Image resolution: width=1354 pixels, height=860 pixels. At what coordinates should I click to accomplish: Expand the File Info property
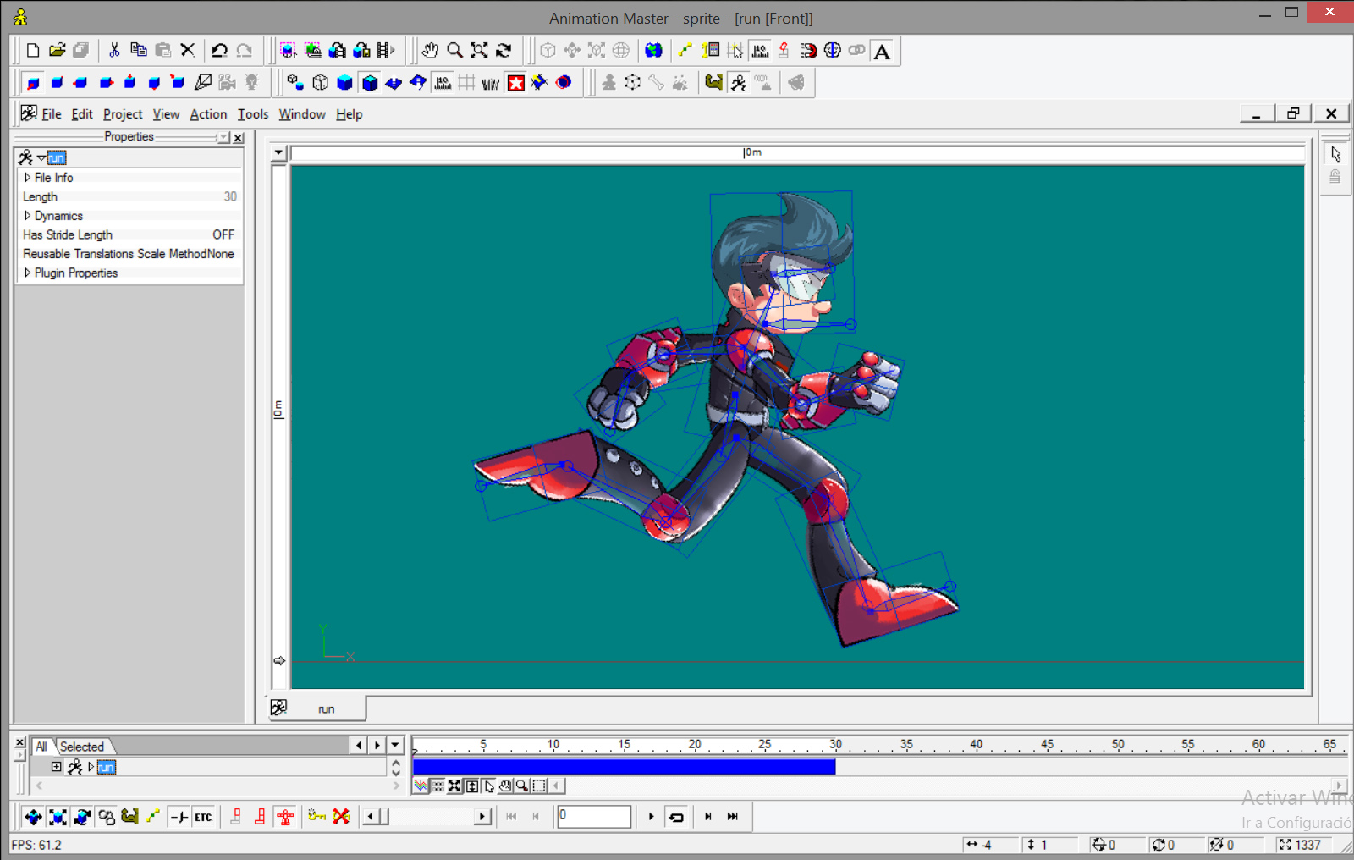click(x=28, y=178)
